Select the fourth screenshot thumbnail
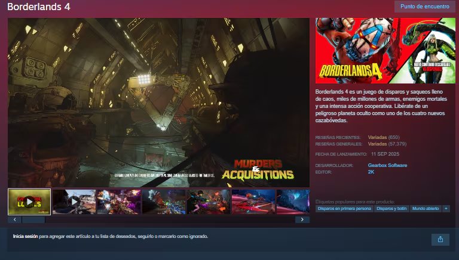 click(164, 202)
